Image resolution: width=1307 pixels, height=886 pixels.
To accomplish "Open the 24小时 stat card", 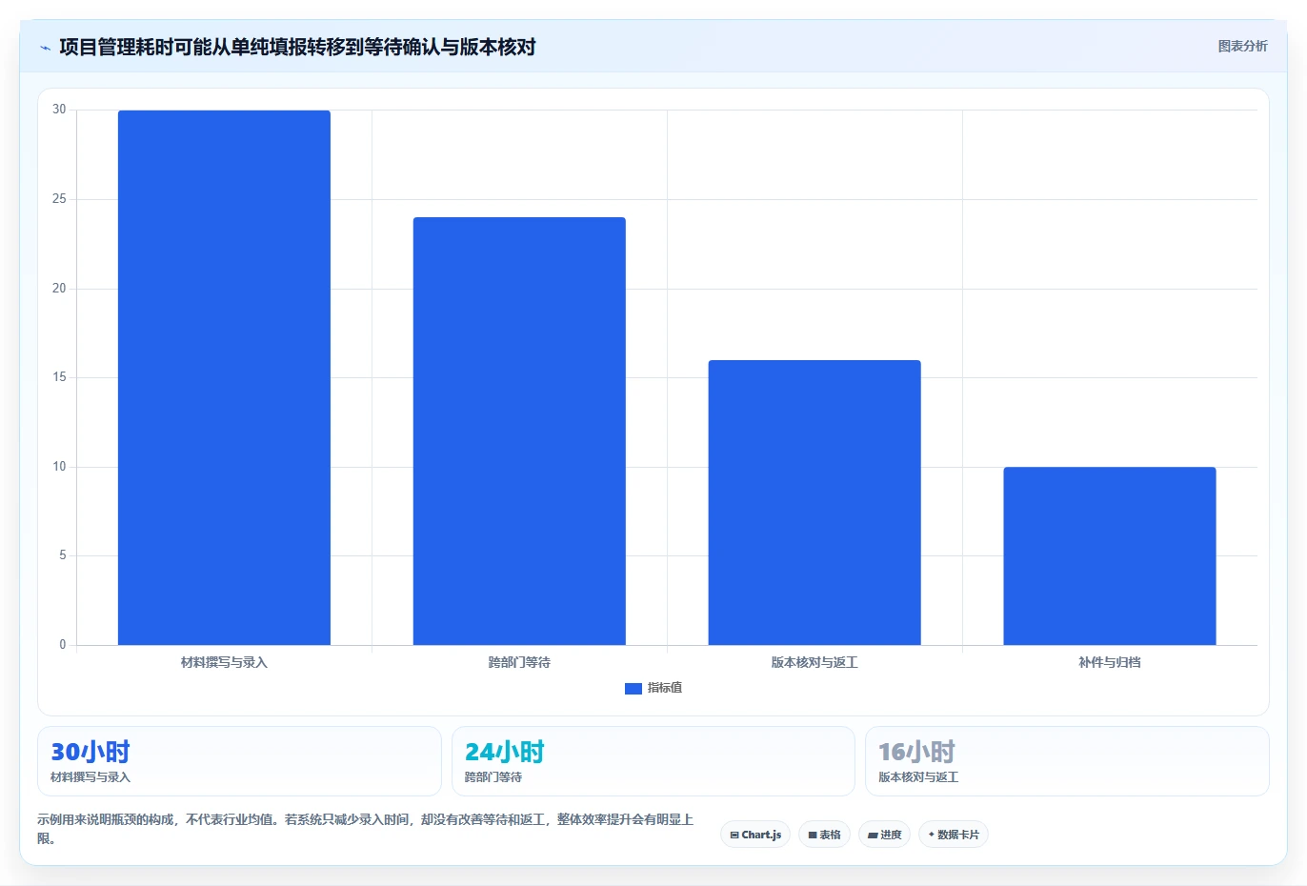I will click(653, 761).
